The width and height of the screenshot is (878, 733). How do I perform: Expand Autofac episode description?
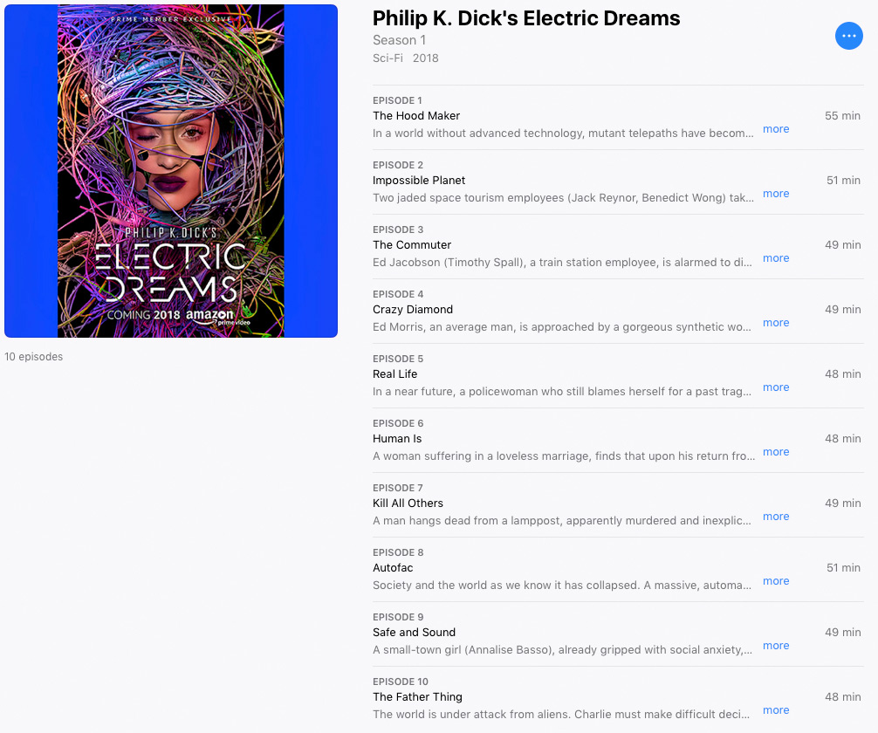776,581
